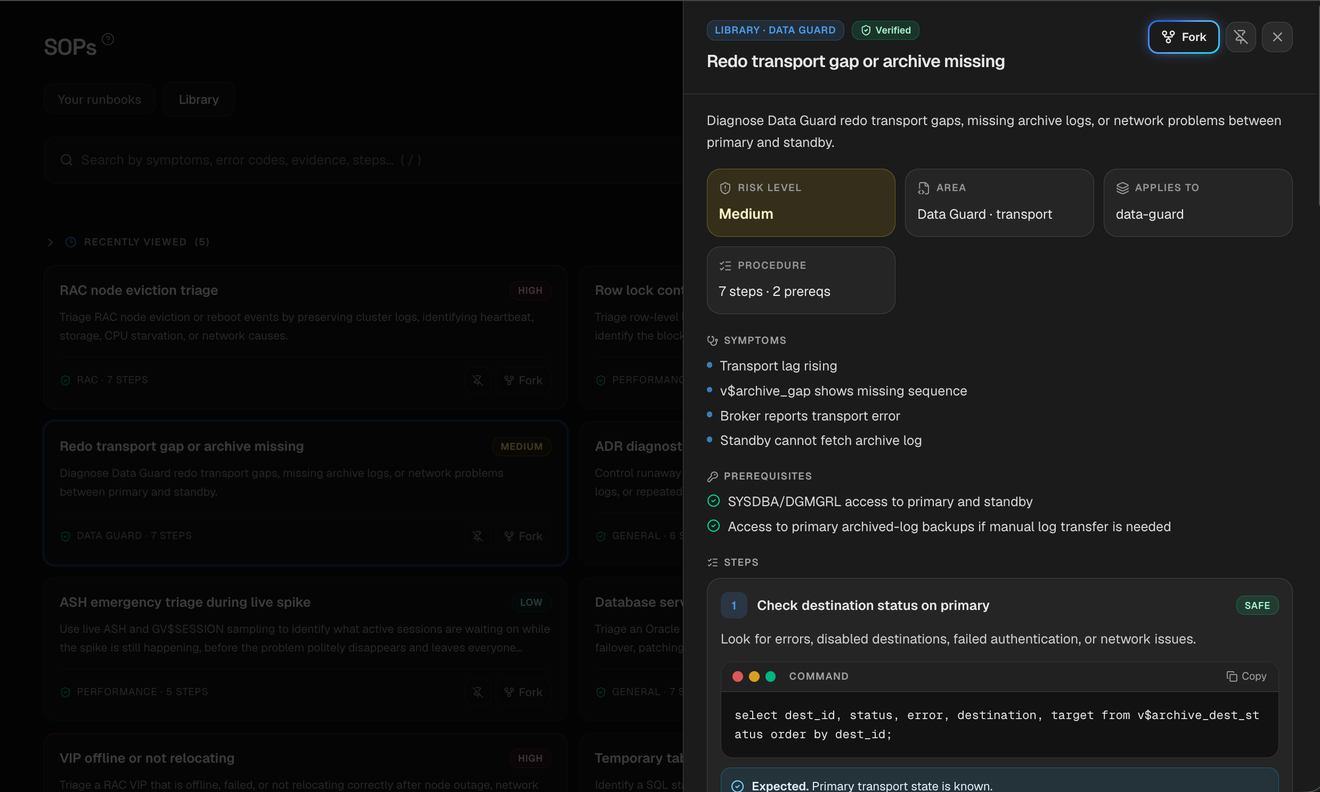The height and width of the screenshot is (792, 1320).
Task: Click the Library · Data Guard badge
Action: [x=775, y=30]
